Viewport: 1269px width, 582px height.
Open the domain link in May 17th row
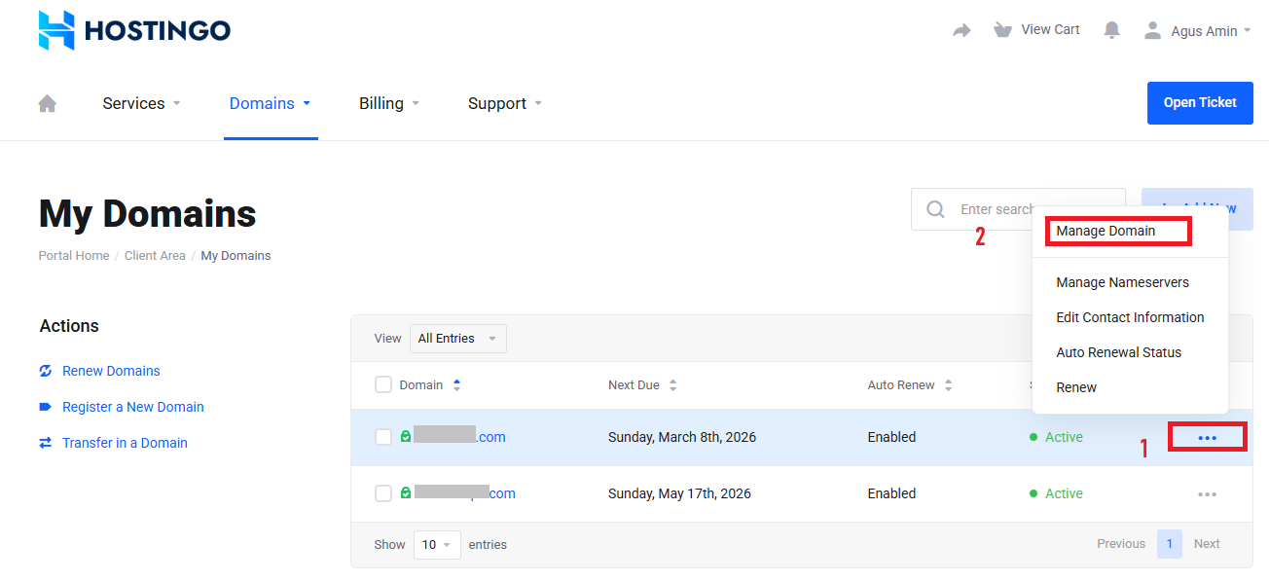pos(465,493)
